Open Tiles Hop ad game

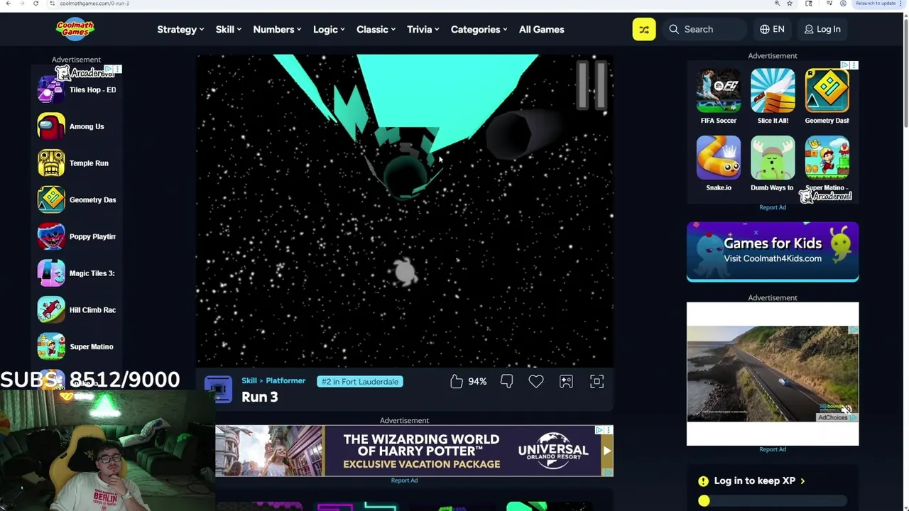point(77,90)
